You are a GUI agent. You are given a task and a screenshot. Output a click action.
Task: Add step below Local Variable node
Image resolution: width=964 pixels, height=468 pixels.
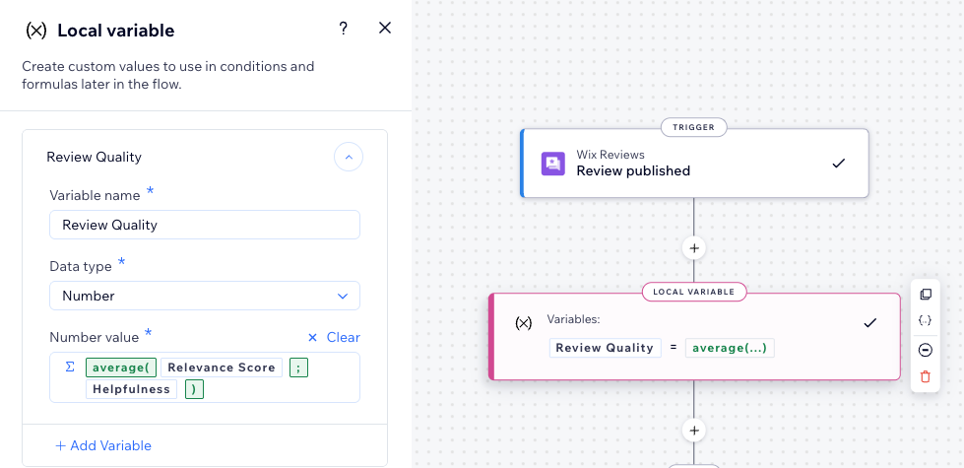click(x=694, y=431)
